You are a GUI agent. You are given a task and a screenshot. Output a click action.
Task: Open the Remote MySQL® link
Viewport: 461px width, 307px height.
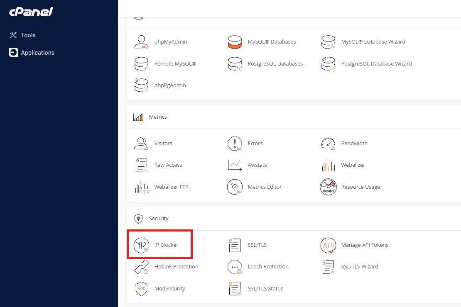pyautogui.click(x=175, y=64)
